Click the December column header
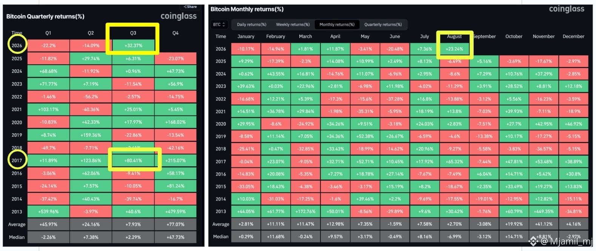 tap(573, 37)
